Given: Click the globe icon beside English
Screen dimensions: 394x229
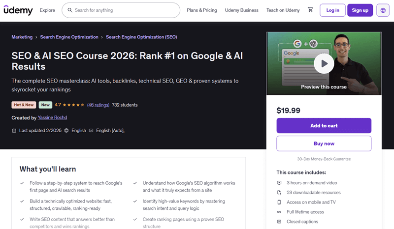Looking at the screenshot, I should [66, 130].
